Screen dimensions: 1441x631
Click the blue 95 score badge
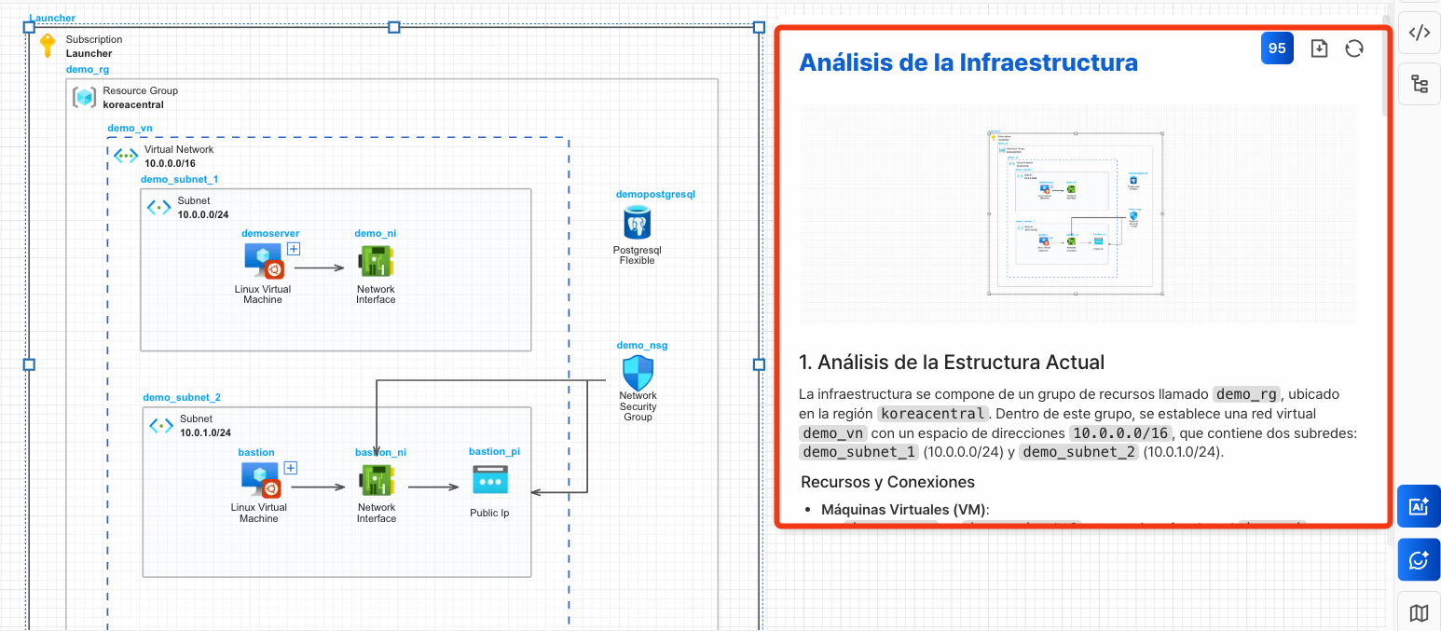tap(1277, 48)
